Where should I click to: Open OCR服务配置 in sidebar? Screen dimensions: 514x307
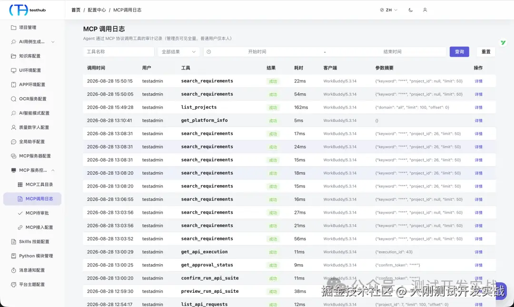tap(32, 99)
